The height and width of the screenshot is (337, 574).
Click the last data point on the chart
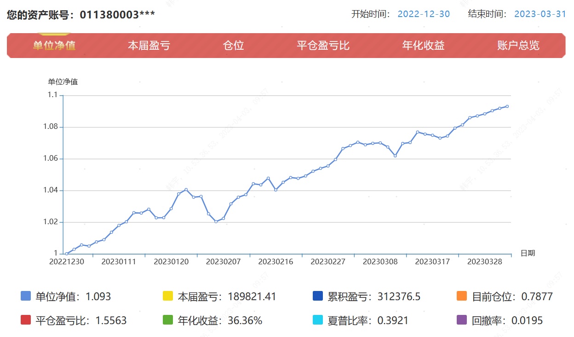tap(507, 106)
